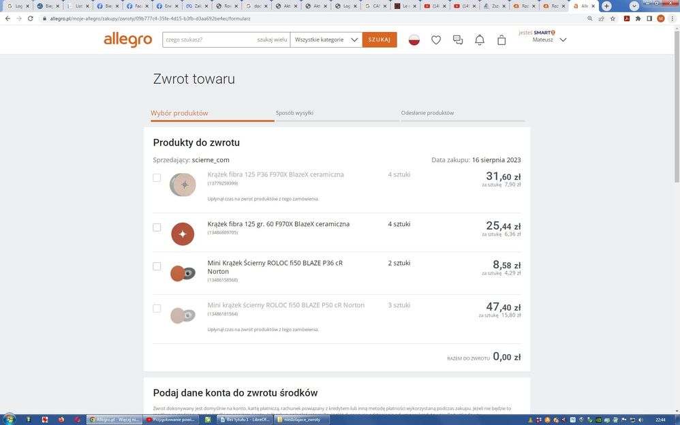680x425 pixels.
Task: Expand the Wszystkie kategorie dropdown
Action: 326,40
